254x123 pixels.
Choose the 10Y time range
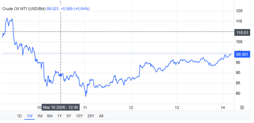coord(80,116)
